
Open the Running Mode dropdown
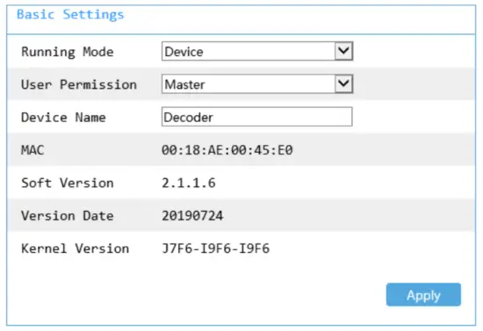[x=257, y=52]
